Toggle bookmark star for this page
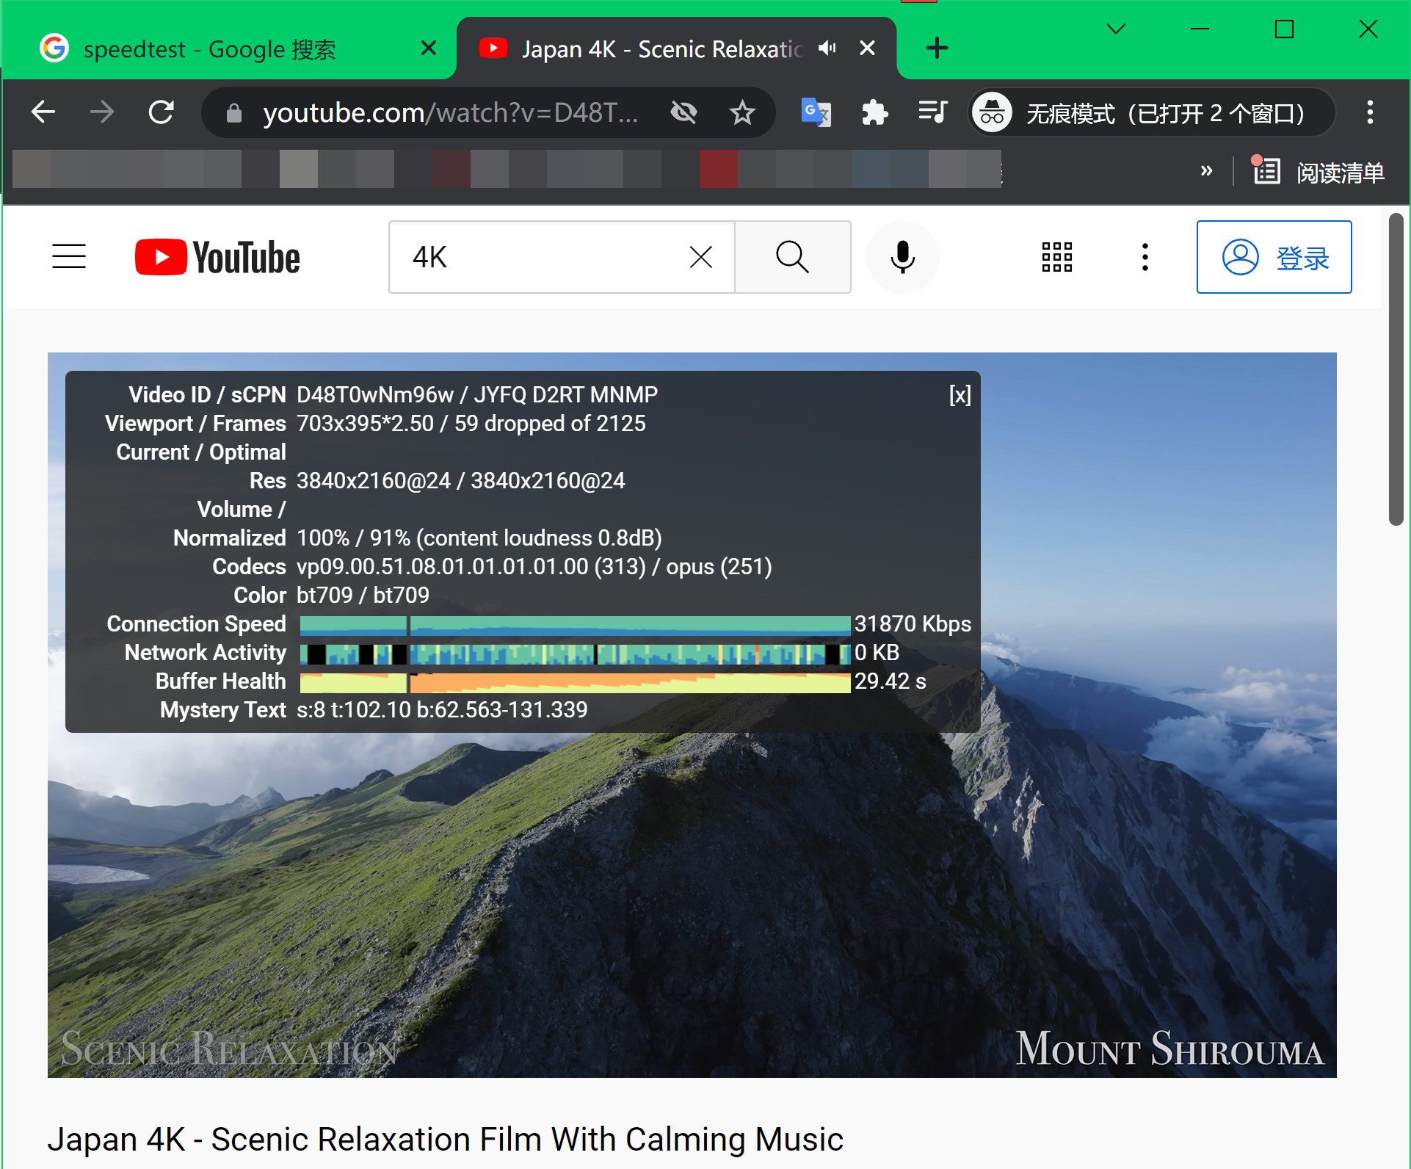Screen dimensions: 1411x1169 pos(742,112)
